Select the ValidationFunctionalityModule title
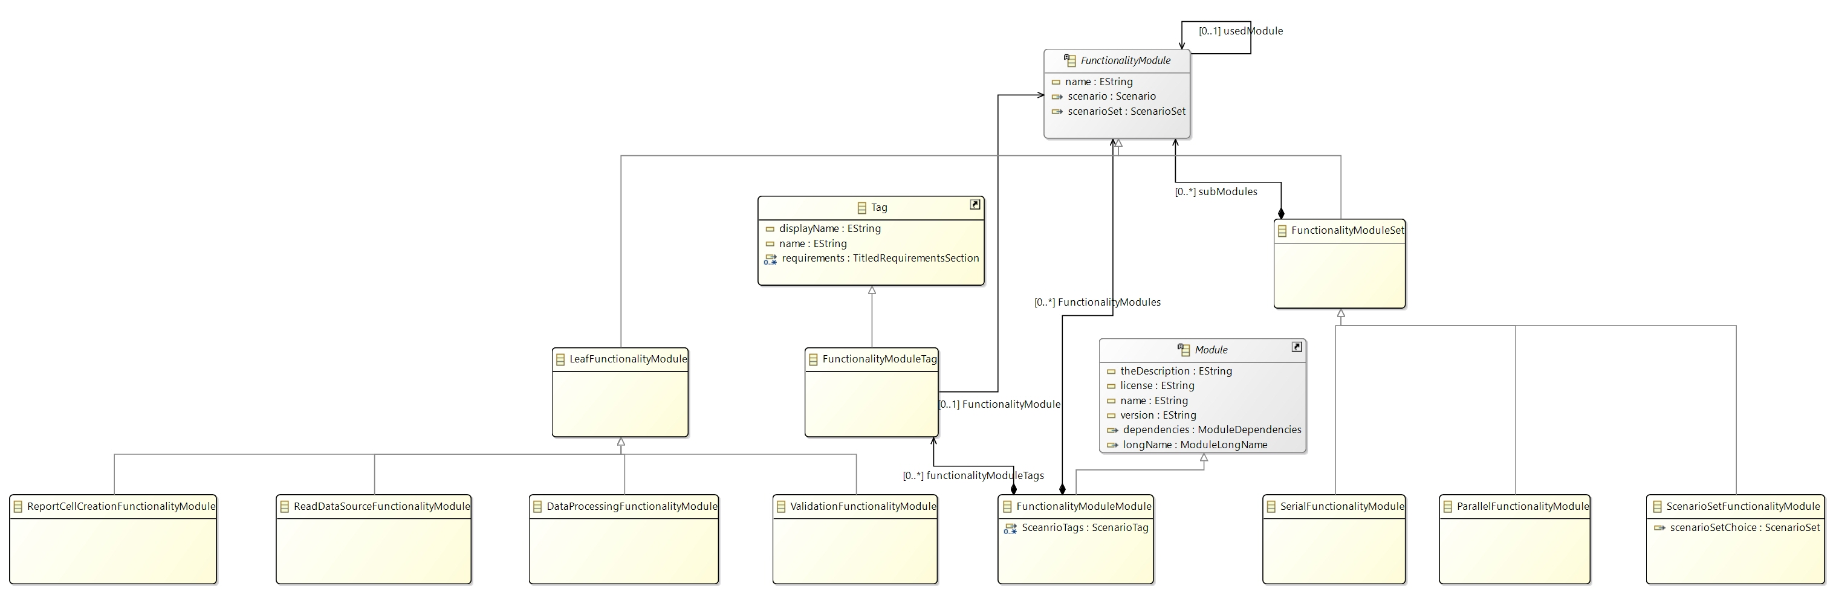1836x595 pixels. coord(863,507)
